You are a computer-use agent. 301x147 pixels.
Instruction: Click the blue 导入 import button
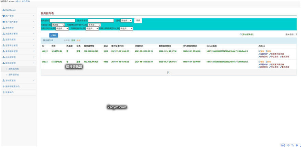pos(54,35)
